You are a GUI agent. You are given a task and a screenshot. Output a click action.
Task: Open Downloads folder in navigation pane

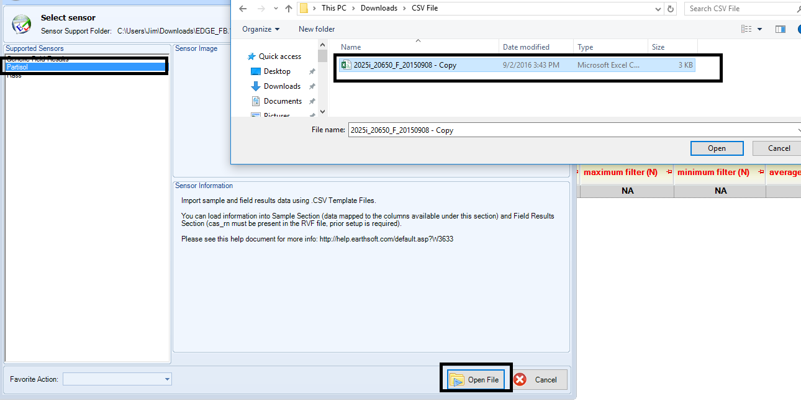[x=282, y=86]
